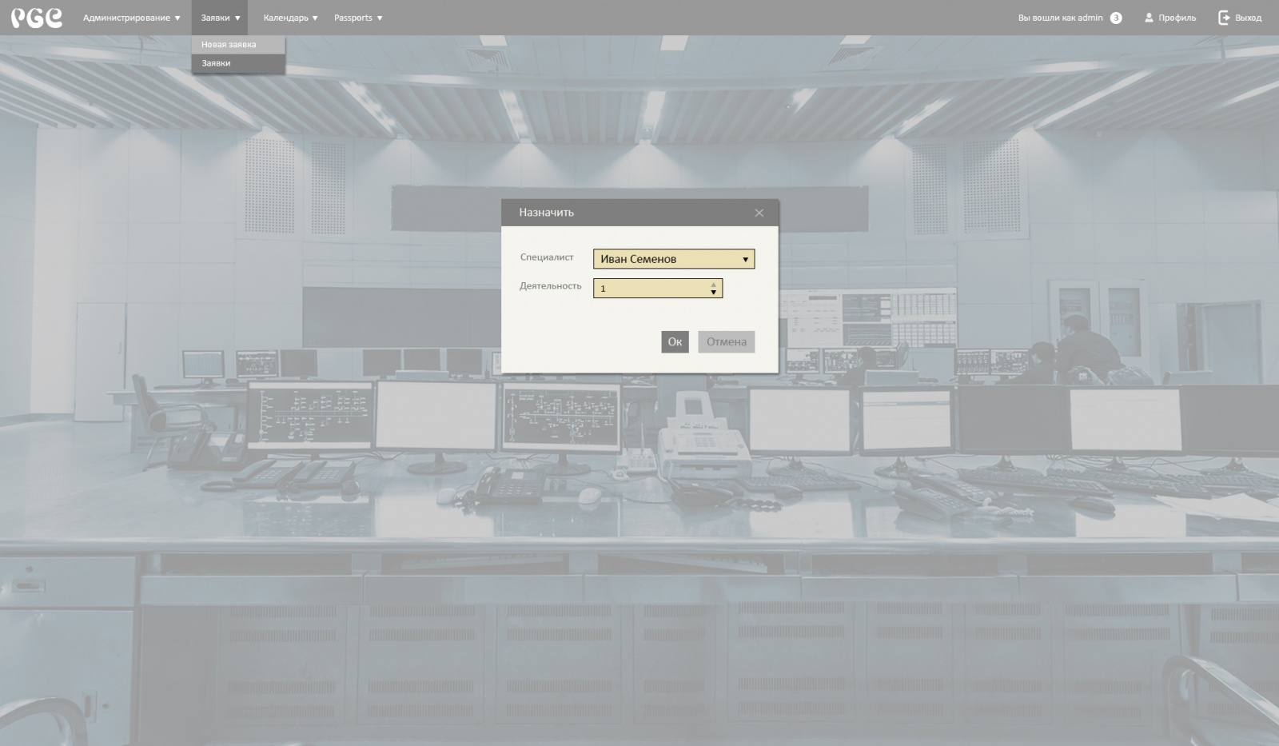Cancel the dialog with Отмена
Image resolution: width=1279 pixels, height=746 pixels.
point(726,341)
